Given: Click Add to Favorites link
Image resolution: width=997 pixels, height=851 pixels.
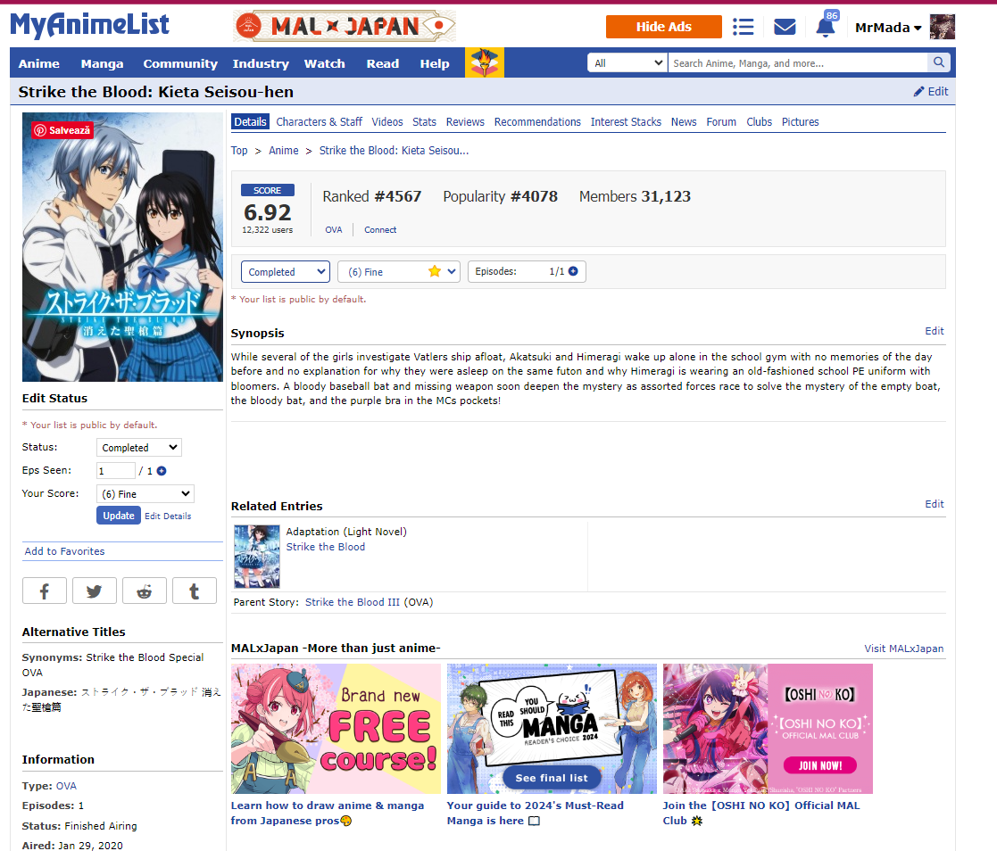Looking at the screenshot, I should click(x=65, y=551).
